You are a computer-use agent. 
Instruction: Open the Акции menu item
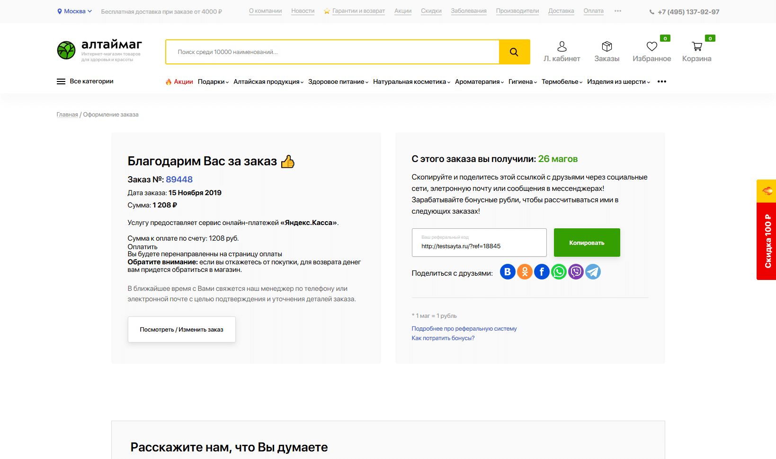click(x=183, y=82)
